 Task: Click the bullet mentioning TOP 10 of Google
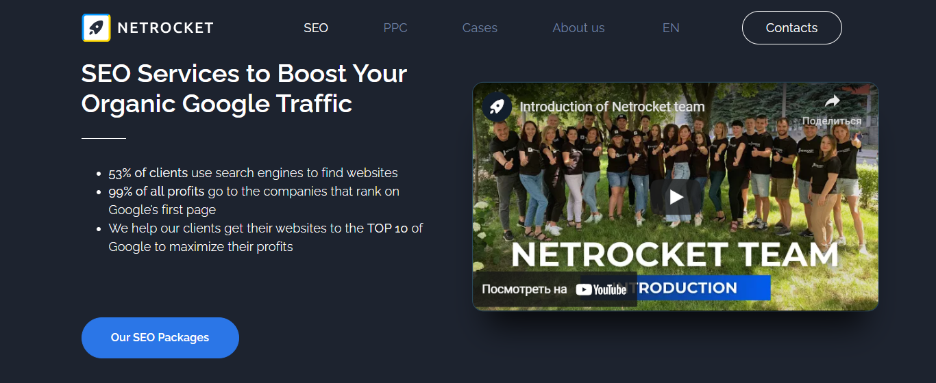pyautogui.click(x=265, y=237)
